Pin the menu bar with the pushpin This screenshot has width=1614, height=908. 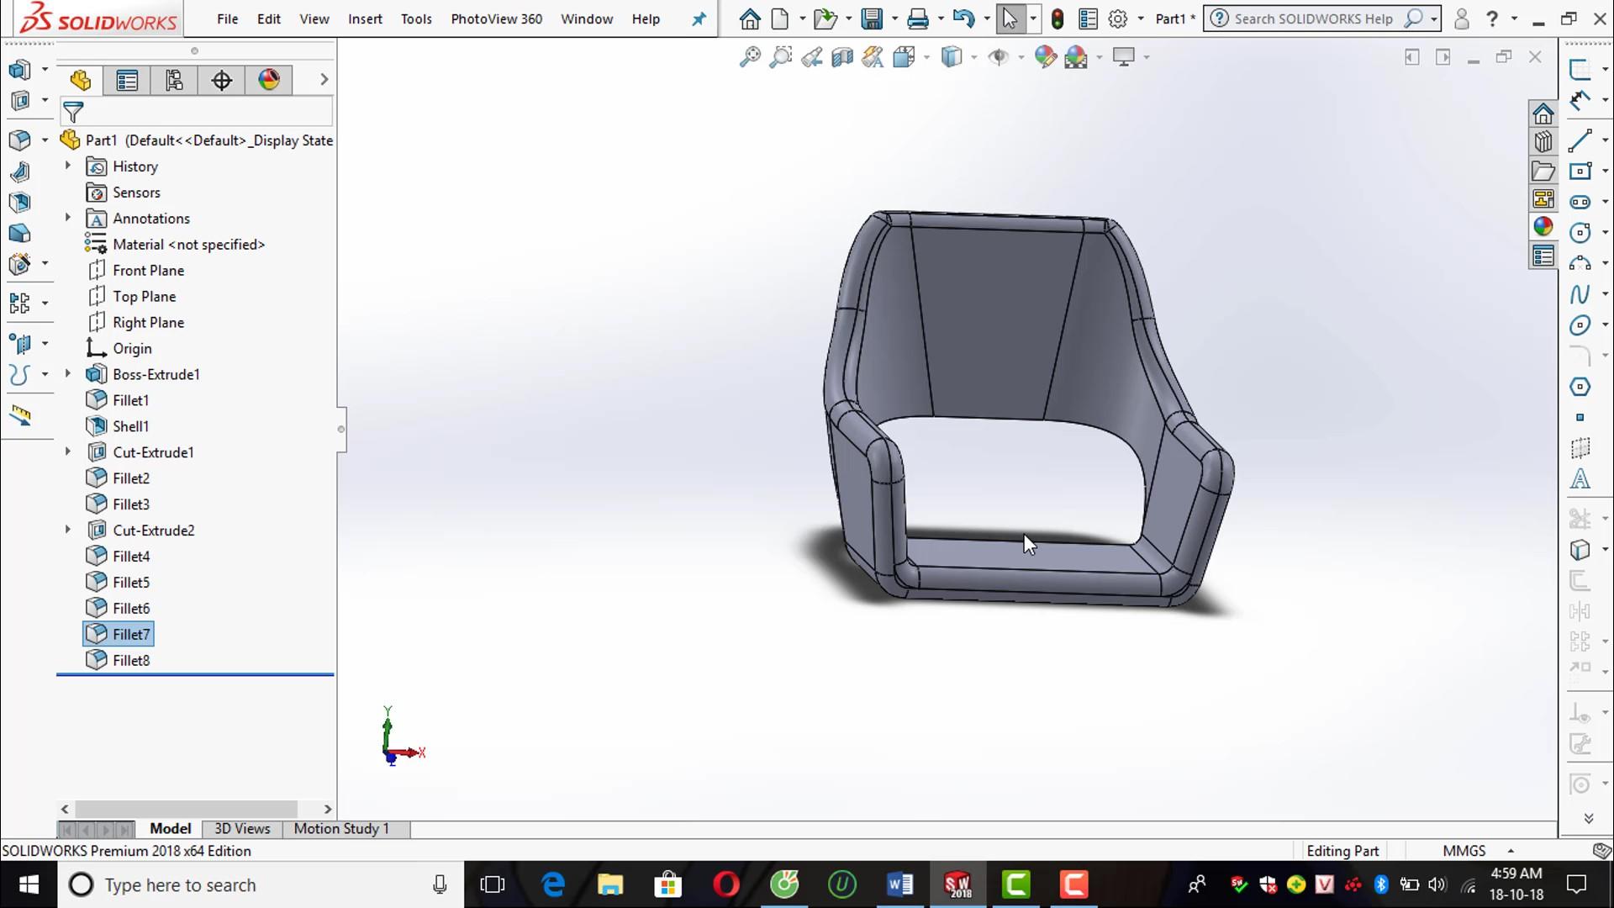pos(699,18)
